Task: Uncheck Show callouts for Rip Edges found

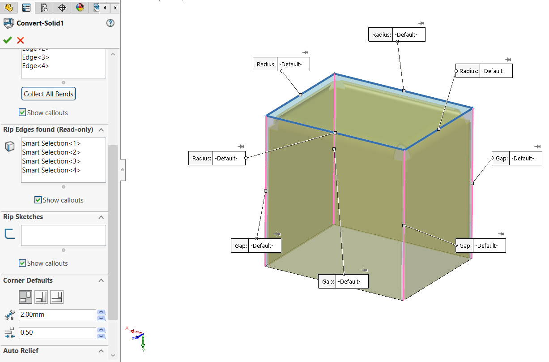Action: [x=38, y=200]
